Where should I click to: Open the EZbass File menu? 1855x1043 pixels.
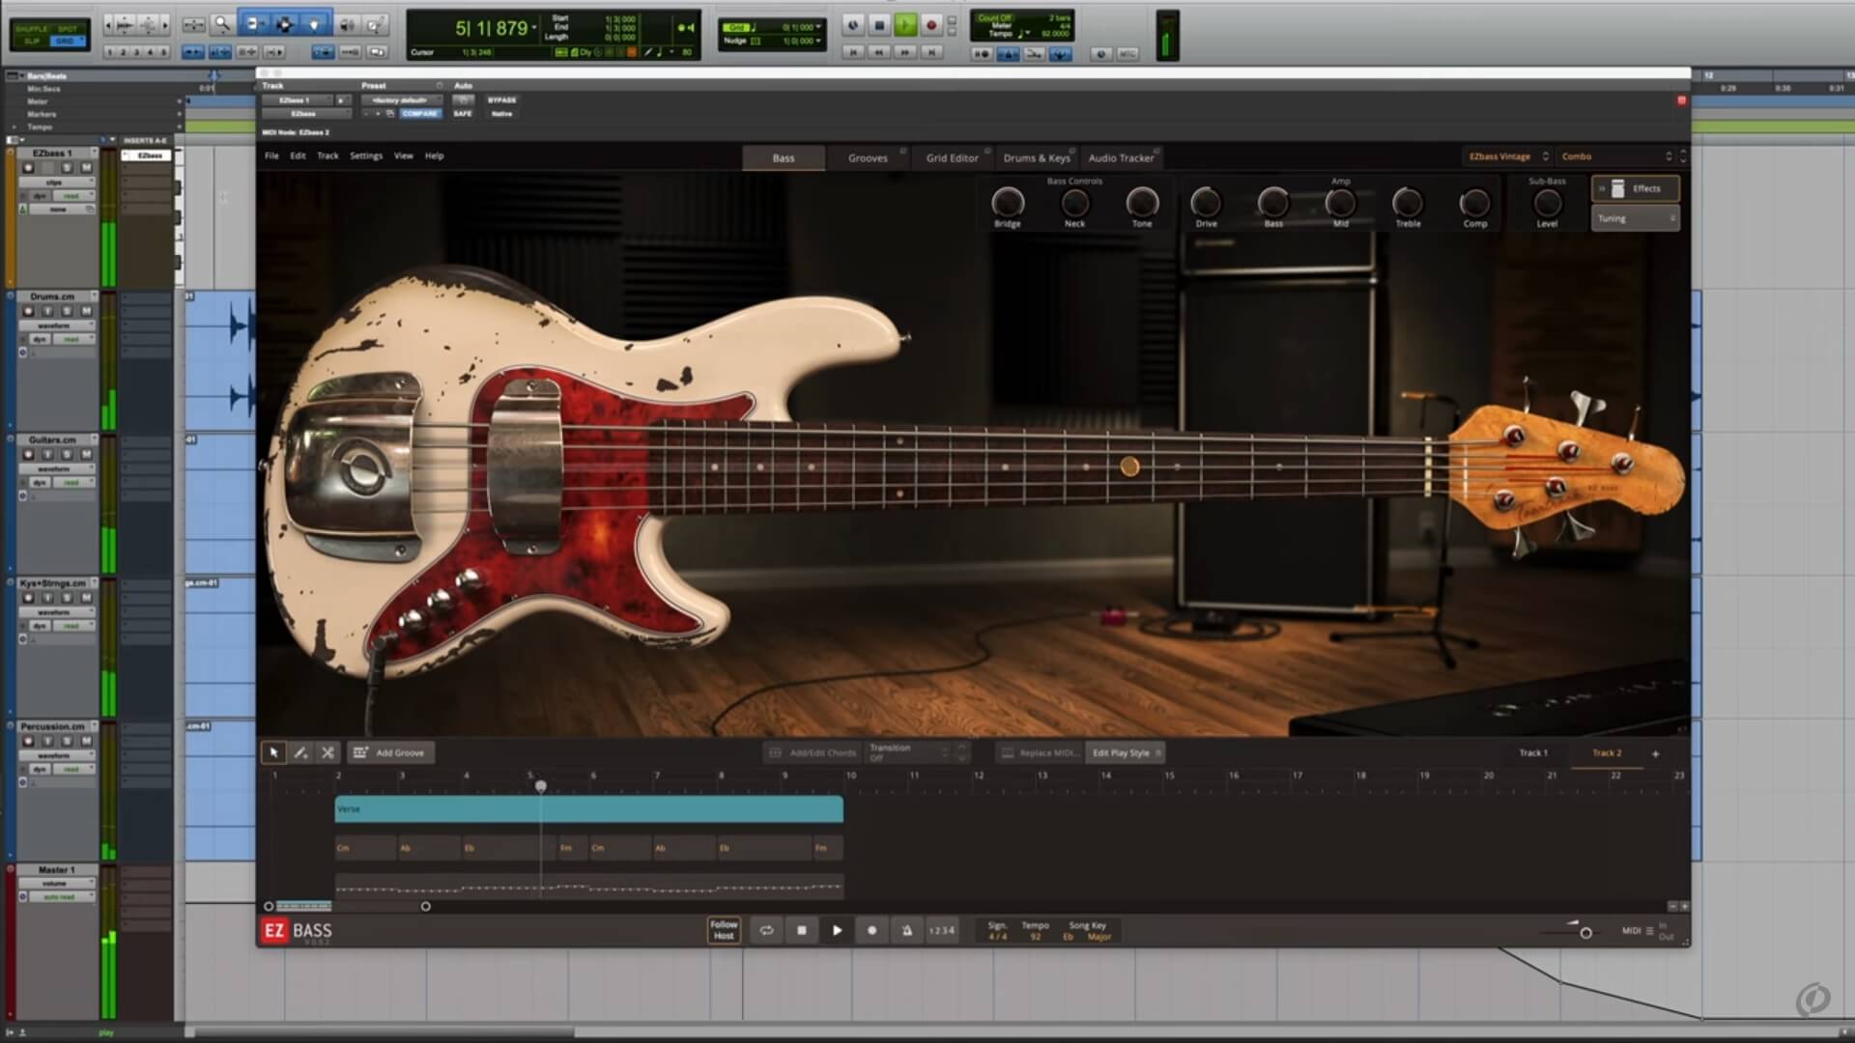pyautogui.click(x=271, y=155)
